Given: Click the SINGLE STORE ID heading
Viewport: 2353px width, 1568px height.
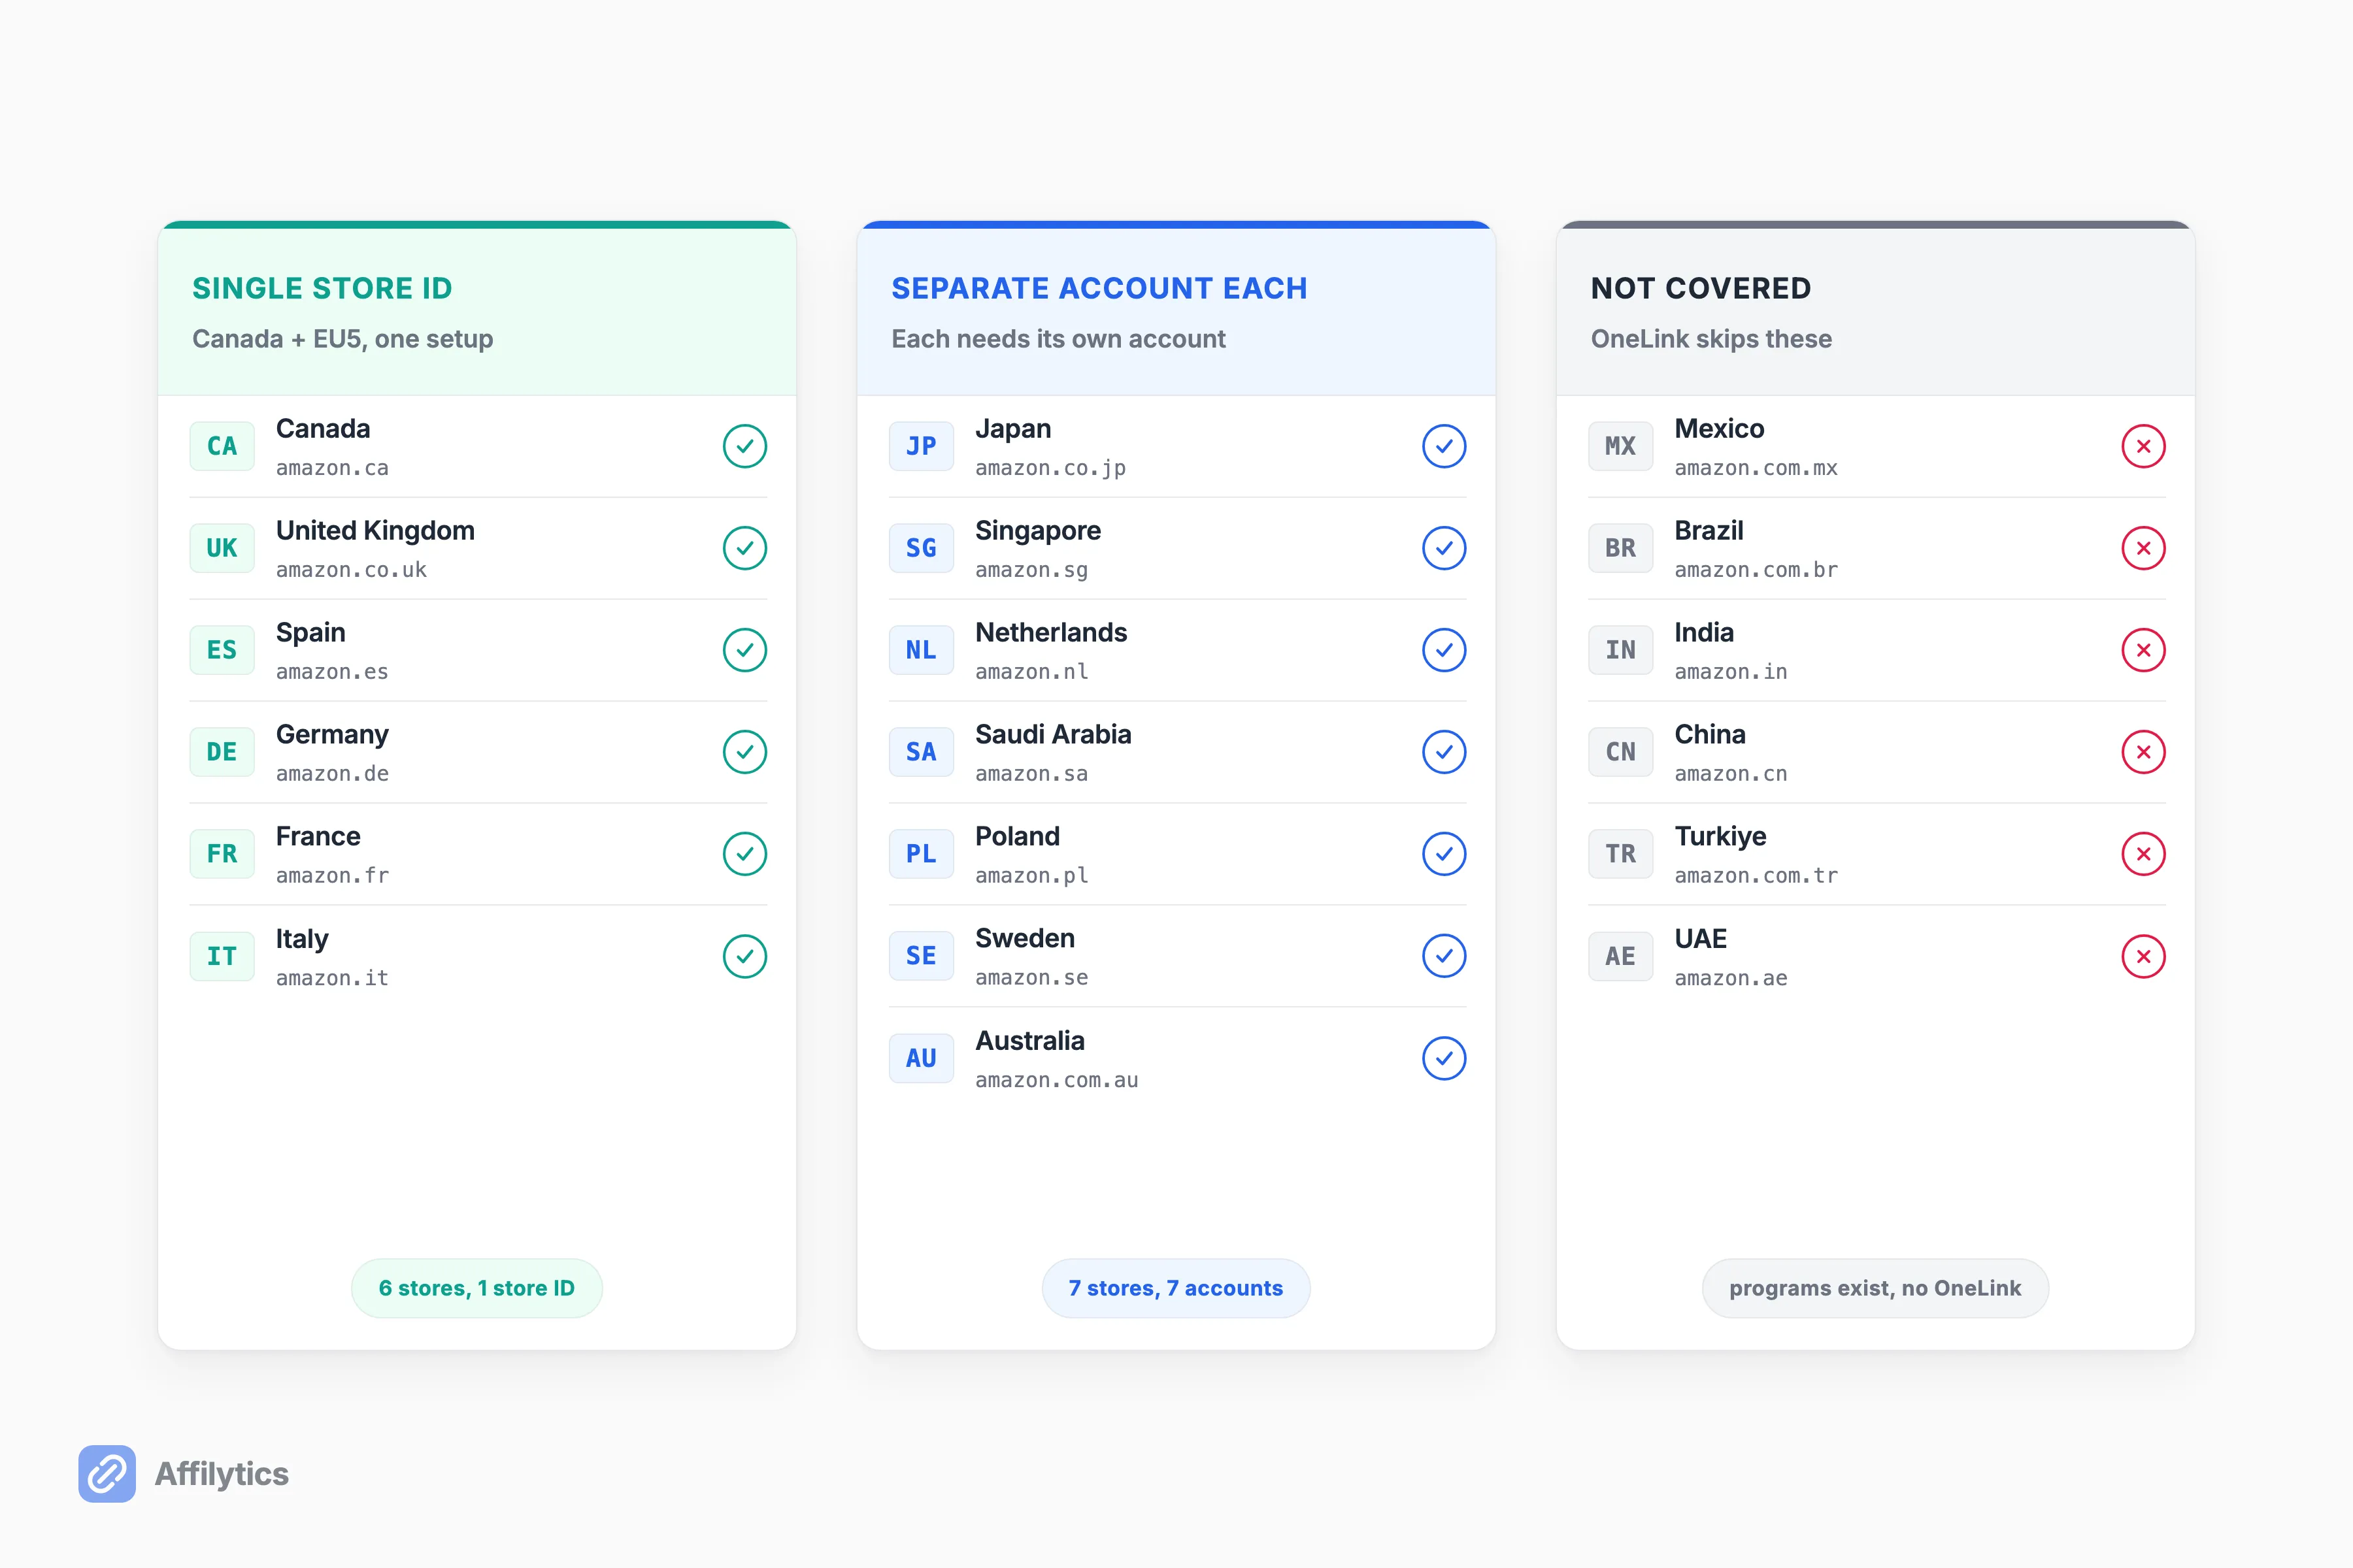Looking at the screenshot, I should click(x=322, y=288).
